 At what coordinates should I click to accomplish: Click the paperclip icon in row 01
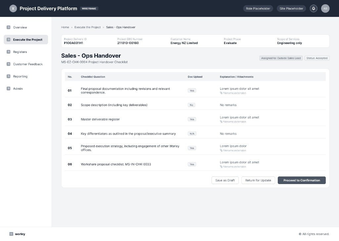point(221,93)
